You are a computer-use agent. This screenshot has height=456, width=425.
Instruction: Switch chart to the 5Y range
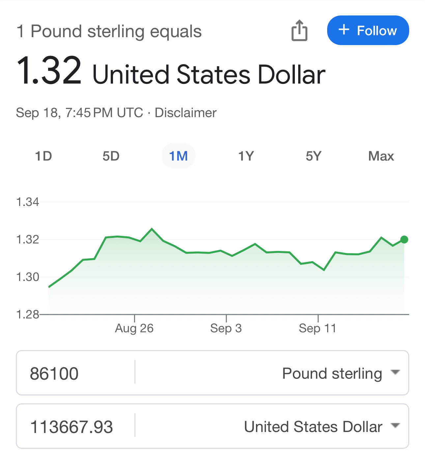313,156
